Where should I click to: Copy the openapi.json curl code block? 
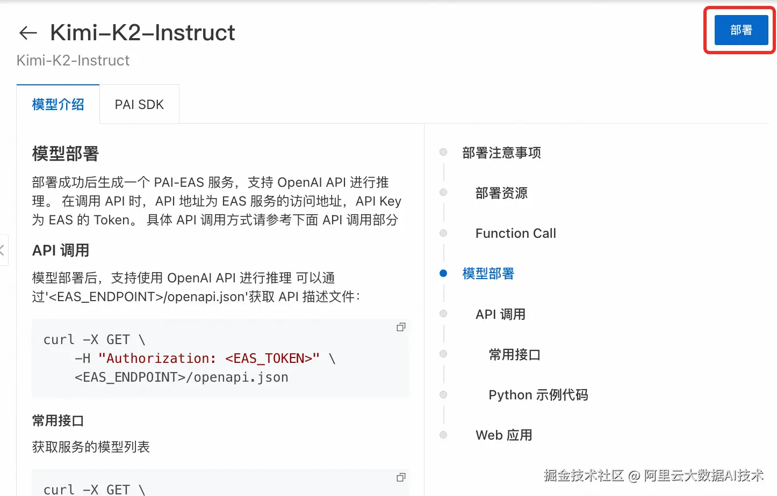tap(401, 327)
